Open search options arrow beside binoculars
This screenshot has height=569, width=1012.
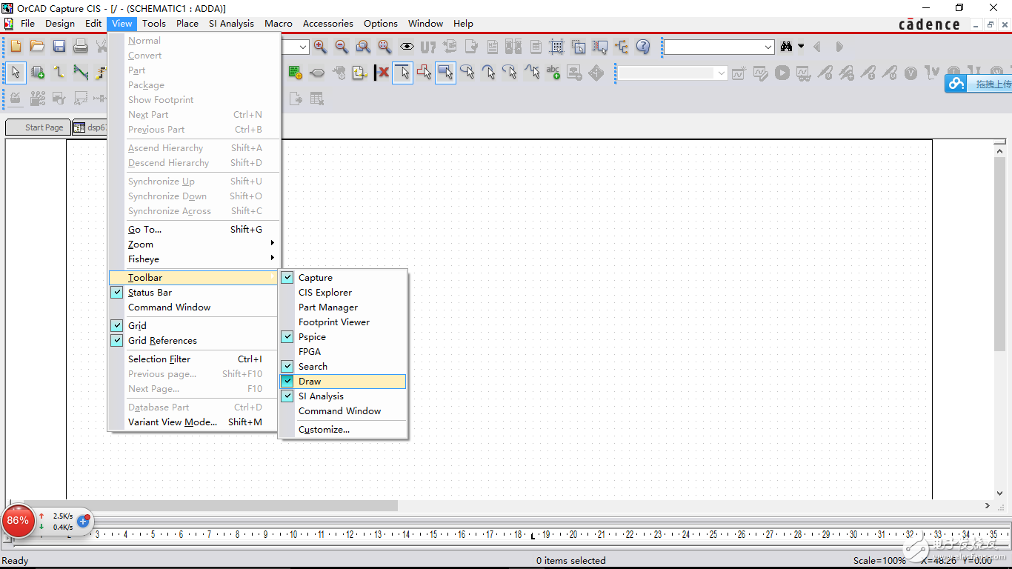point(801,47)
